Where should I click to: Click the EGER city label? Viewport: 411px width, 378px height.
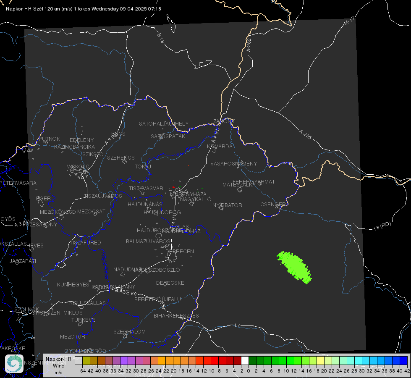[43, 198]
